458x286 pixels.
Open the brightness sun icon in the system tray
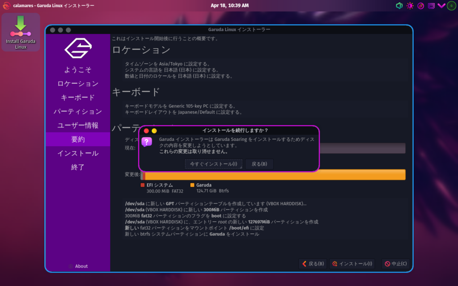(x=410, y=6)
